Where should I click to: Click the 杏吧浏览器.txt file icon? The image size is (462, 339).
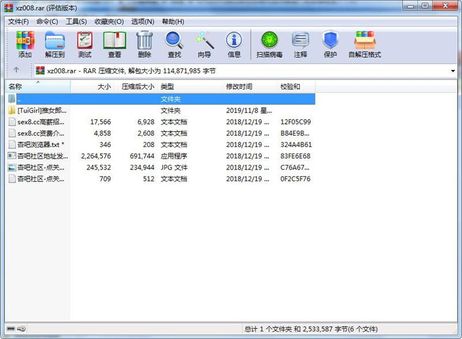pos(12,145)
